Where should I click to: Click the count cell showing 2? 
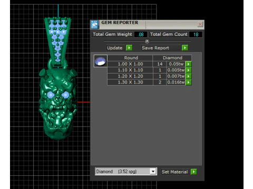[x=160, y=82]
